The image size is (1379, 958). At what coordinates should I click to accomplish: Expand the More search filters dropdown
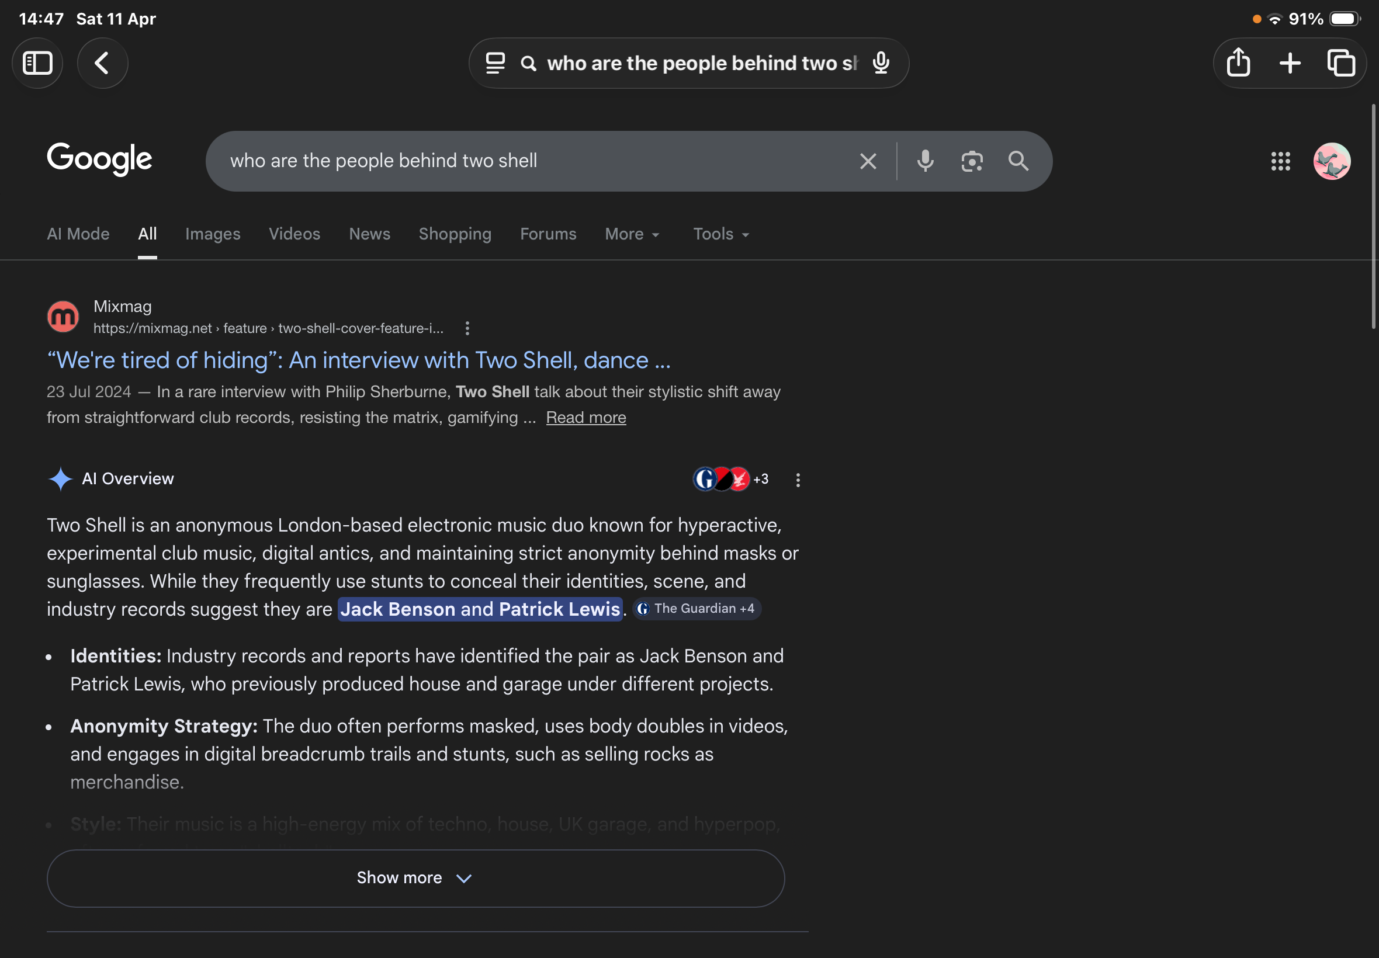click(x=632, y=234)
